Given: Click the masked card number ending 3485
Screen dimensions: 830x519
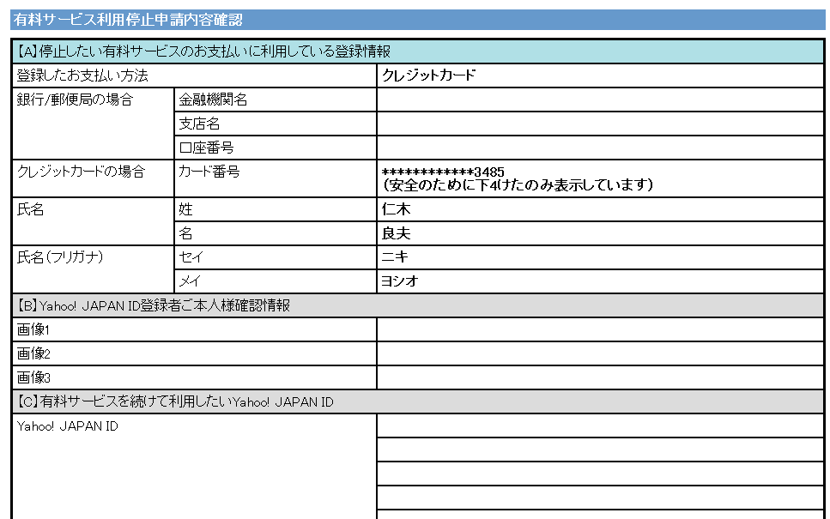Looking at the screenshot, I should 443,172.
